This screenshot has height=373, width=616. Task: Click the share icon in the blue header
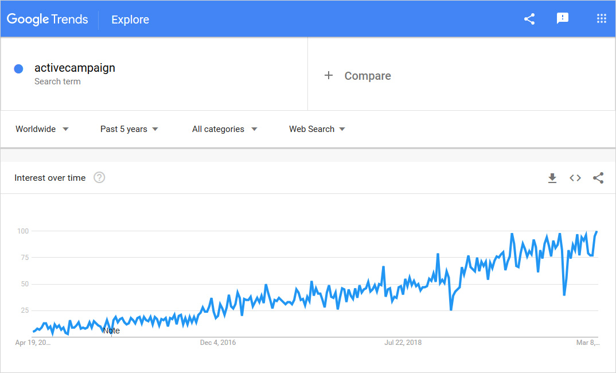pyautogui.click(x=529, y=19)
